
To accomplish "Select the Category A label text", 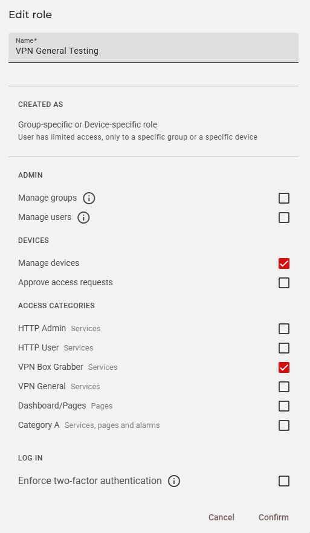I will tap(39, 425).
